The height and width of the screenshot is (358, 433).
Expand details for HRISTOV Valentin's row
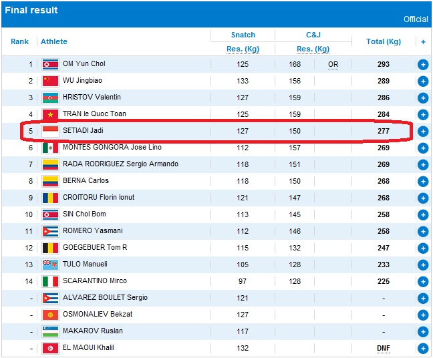(422, 98)
